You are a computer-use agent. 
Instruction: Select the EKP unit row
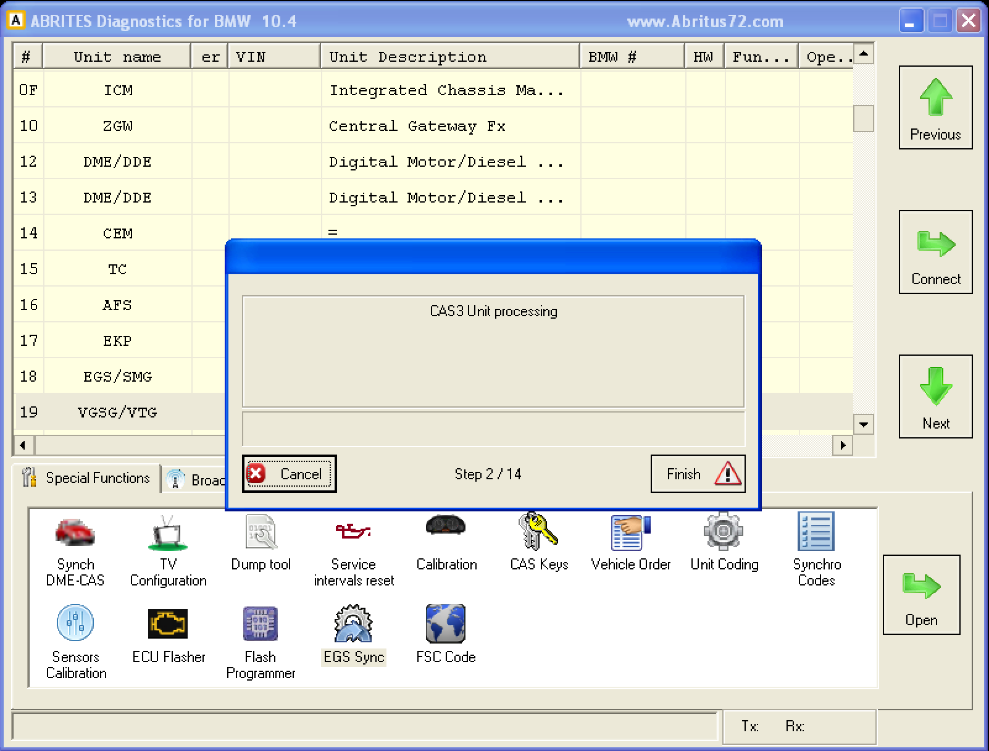(119, 341)
